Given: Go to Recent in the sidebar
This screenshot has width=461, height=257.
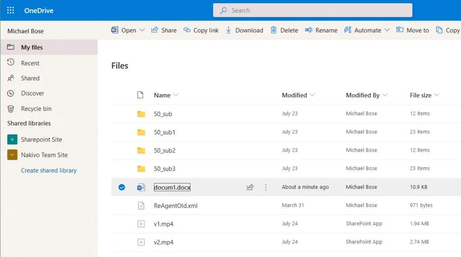Looking at the screenshot, I should pyautogui.click(x=30, y=63).
